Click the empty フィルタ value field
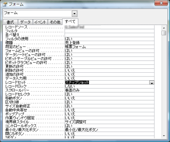Image resolution: width=170 pixels, height=142 pixels. point(110,31)
